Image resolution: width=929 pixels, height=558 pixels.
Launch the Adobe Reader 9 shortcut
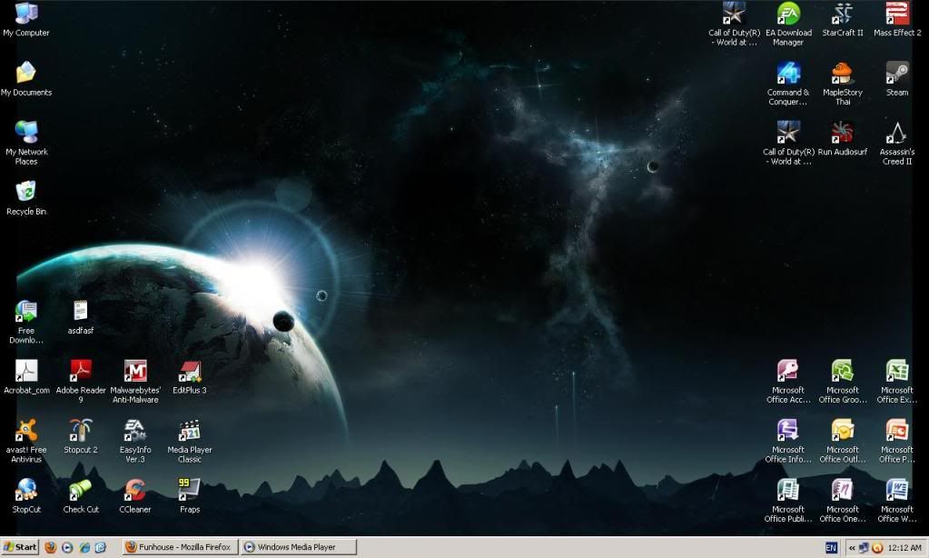[x=81, y=371]
